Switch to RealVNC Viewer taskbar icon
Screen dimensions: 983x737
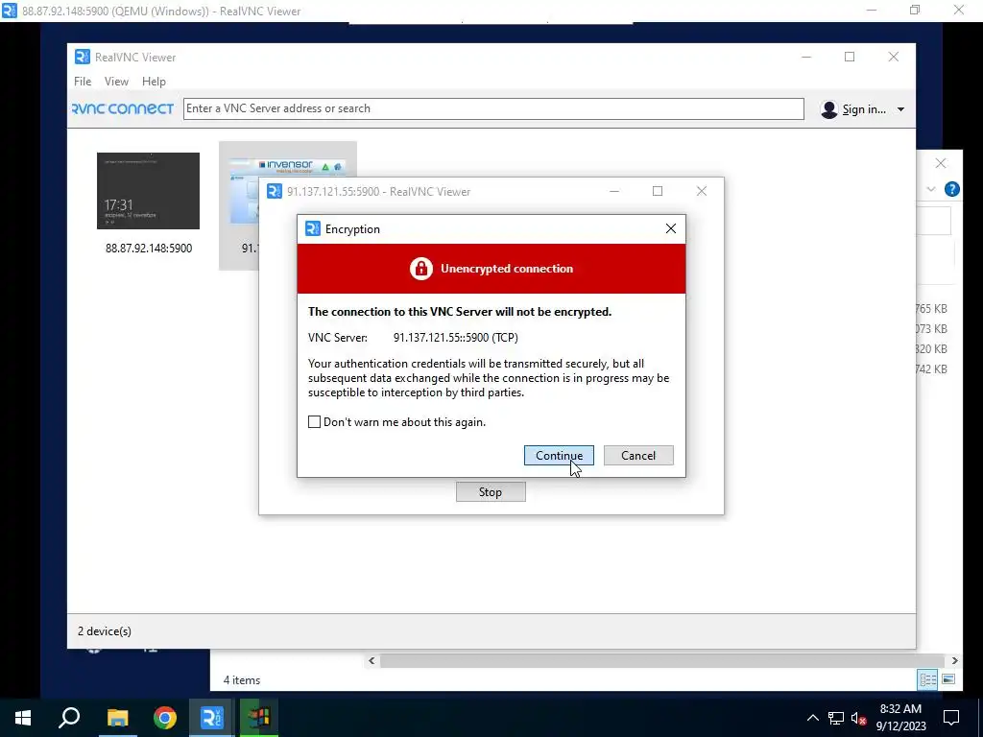click(x=211, y=718)
